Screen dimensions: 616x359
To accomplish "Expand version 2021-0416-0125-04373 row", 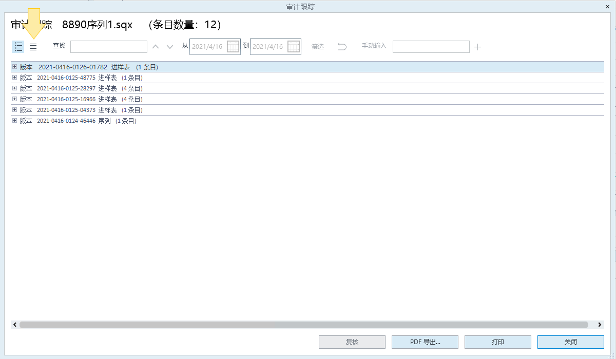I will pos(14,110).
